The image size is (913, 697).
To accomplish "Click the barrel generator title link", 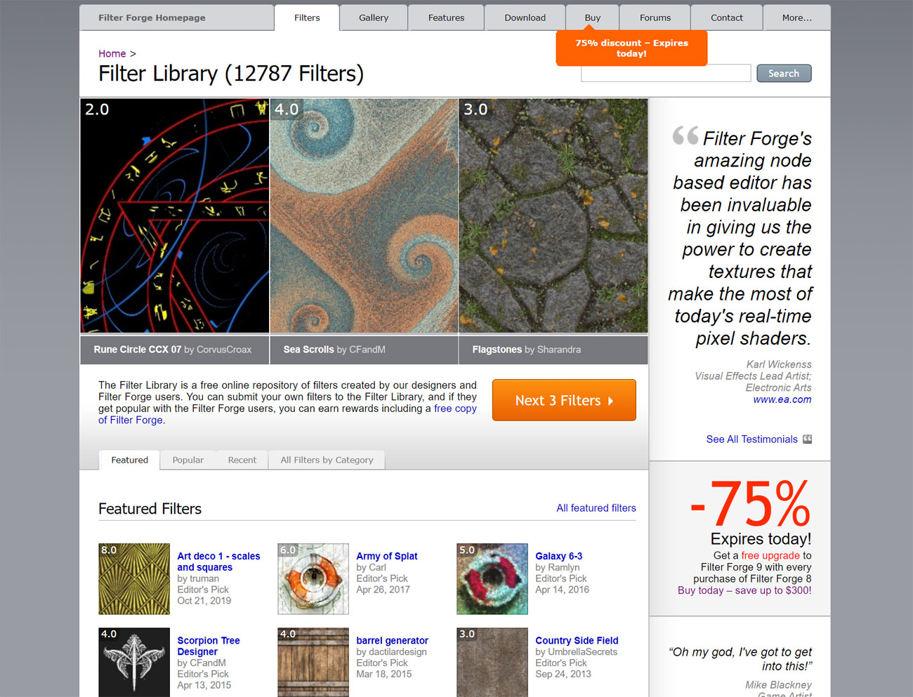I will pos(392,640).
